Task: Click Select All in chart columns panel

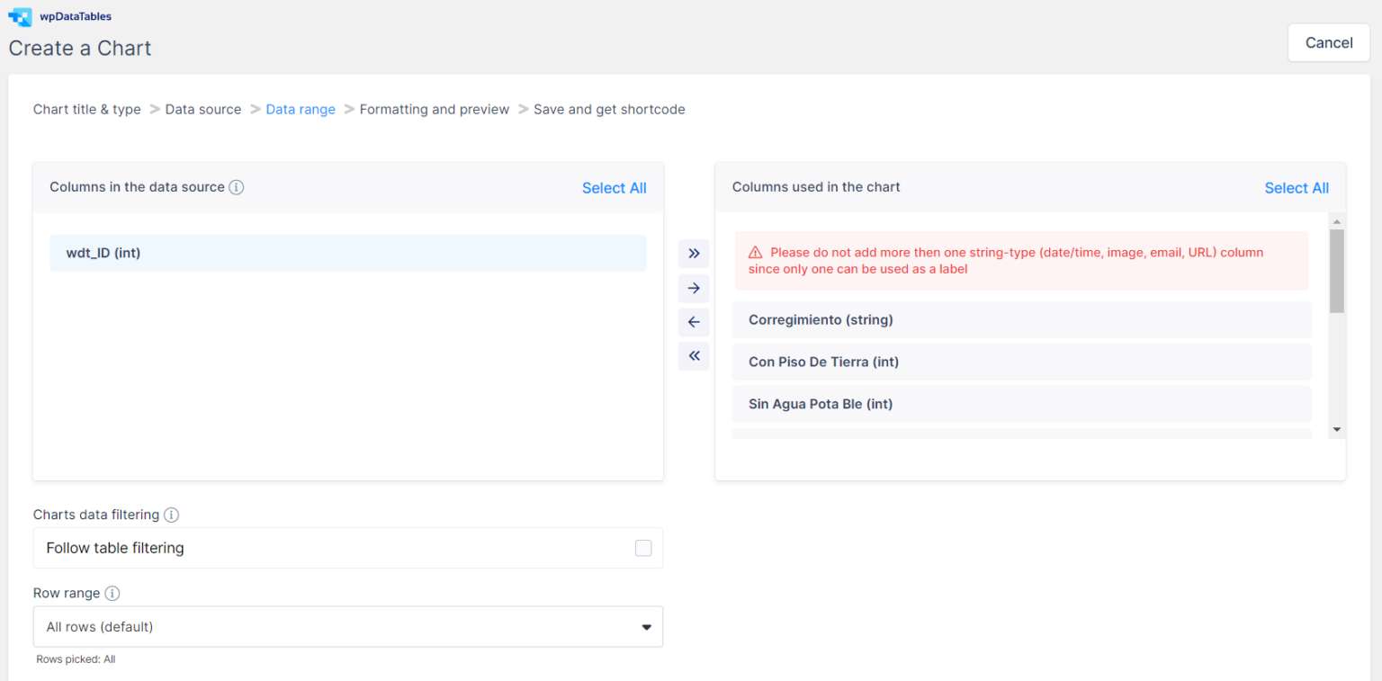Action: 1297,188
